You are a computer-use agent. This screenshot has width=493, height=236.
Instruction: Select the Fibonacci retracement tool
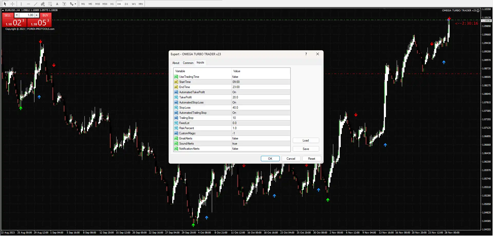coord(50,4)
